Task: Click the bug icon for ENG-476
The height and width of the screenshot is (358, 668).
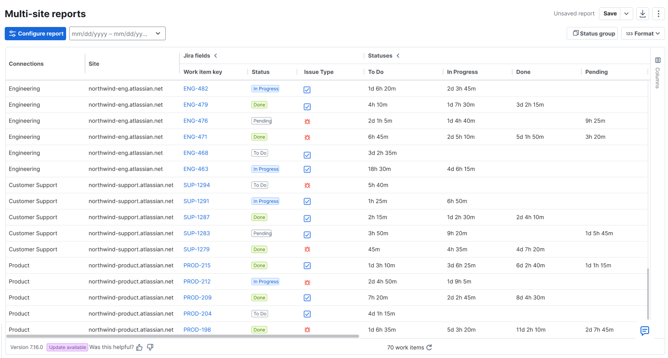Action: click(x=307, y=121)
